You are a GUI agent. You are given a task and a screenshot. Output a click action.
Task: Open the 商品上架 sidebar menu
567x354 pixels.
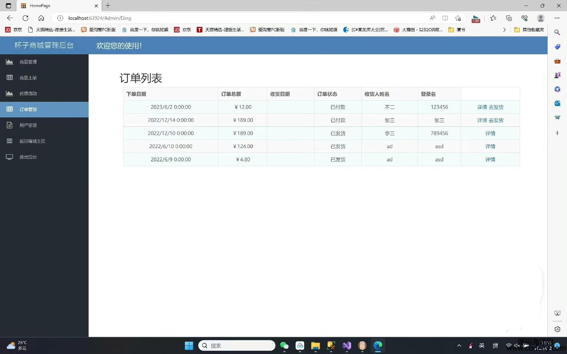tap(44, 78)
